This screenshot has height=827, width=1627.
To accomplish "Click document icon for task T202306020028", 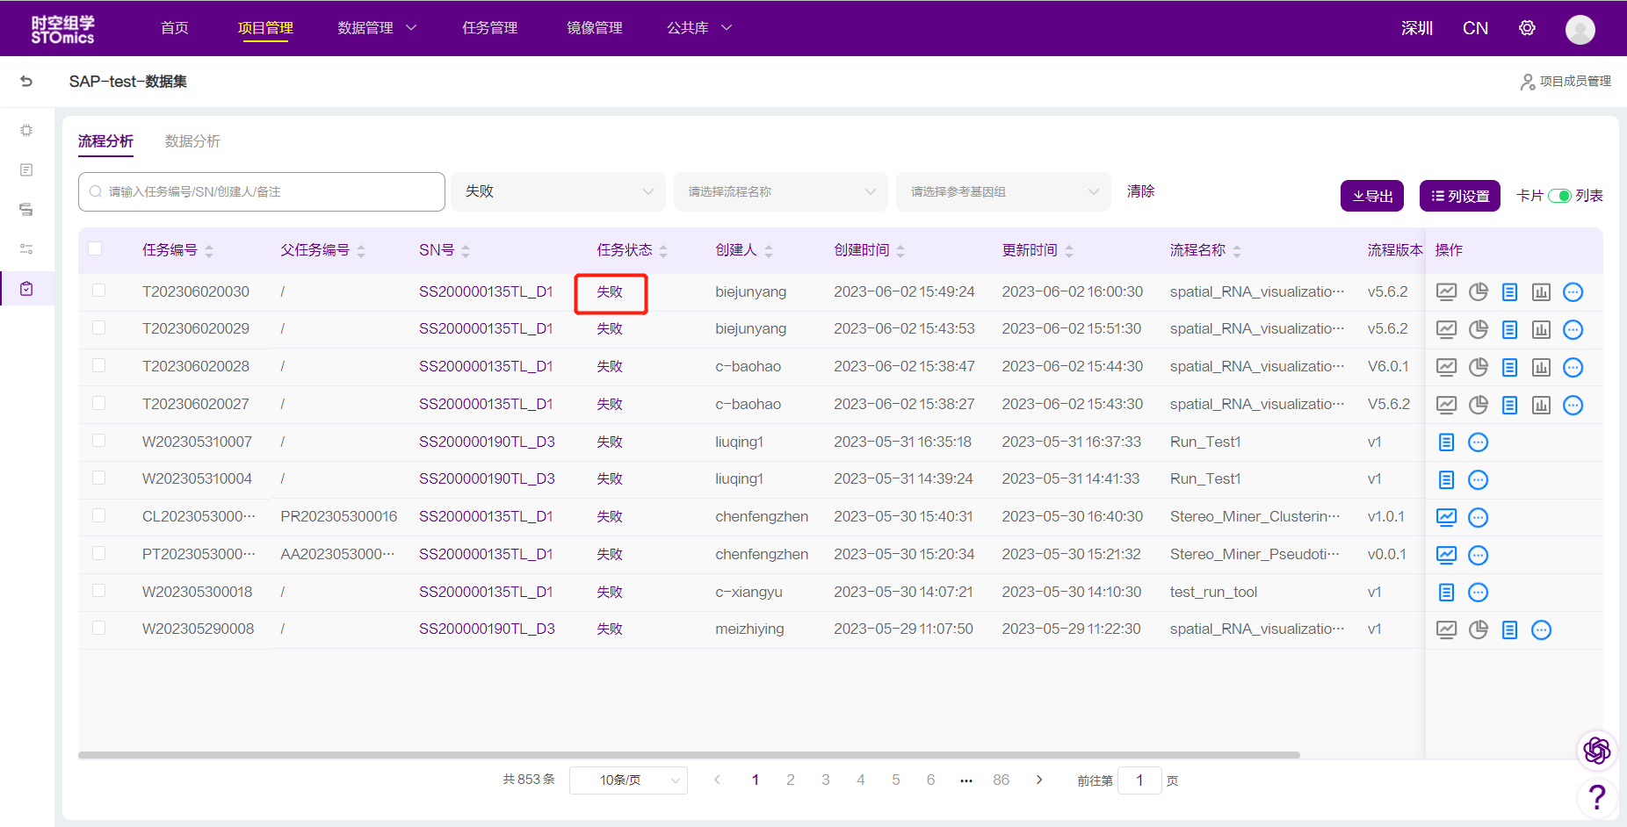I will pyautogui.click(x=1509, y=367).
